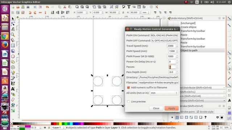This screenshot has width=232, height=130.
Task: Select the Star polygon tool
Action: coord(13,62)
